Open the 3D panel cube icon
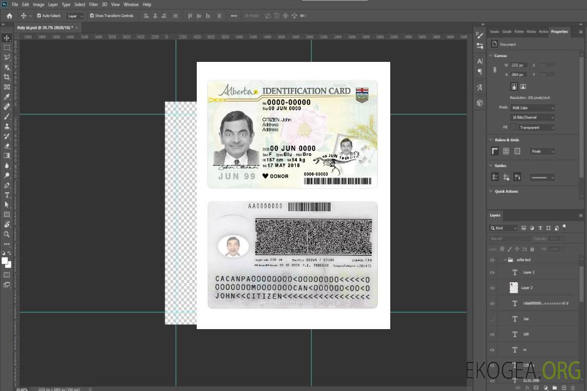Screen dimensions: 587x391 (x=479, y=103)
